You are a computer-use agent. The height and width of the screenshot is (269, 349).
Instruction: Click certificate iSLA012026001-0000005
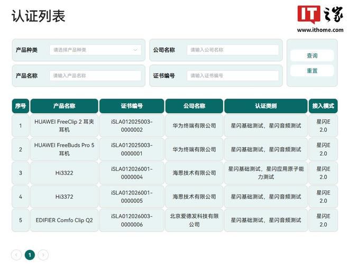pos(132,197)
